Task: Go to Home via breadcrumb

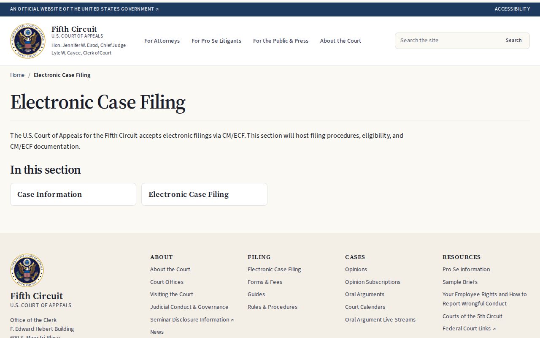Action: pyautogui.click(x=17, y=75)
